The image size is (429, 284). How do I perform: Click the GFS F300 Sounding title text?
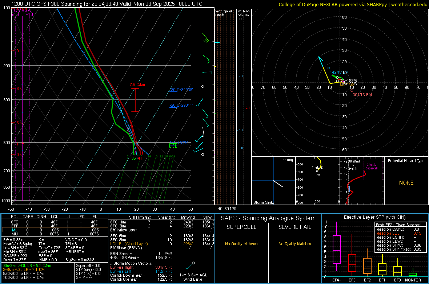coord(107,4)
